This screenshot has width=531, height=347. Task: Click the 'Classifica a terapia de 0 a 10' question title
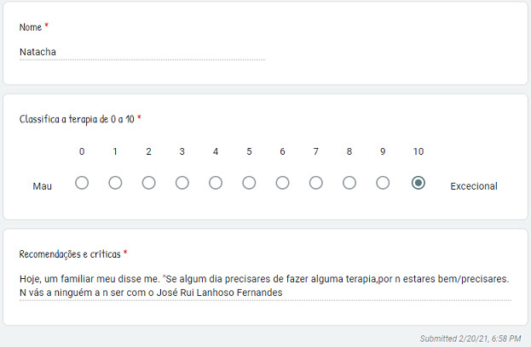[x=77, y=119]
